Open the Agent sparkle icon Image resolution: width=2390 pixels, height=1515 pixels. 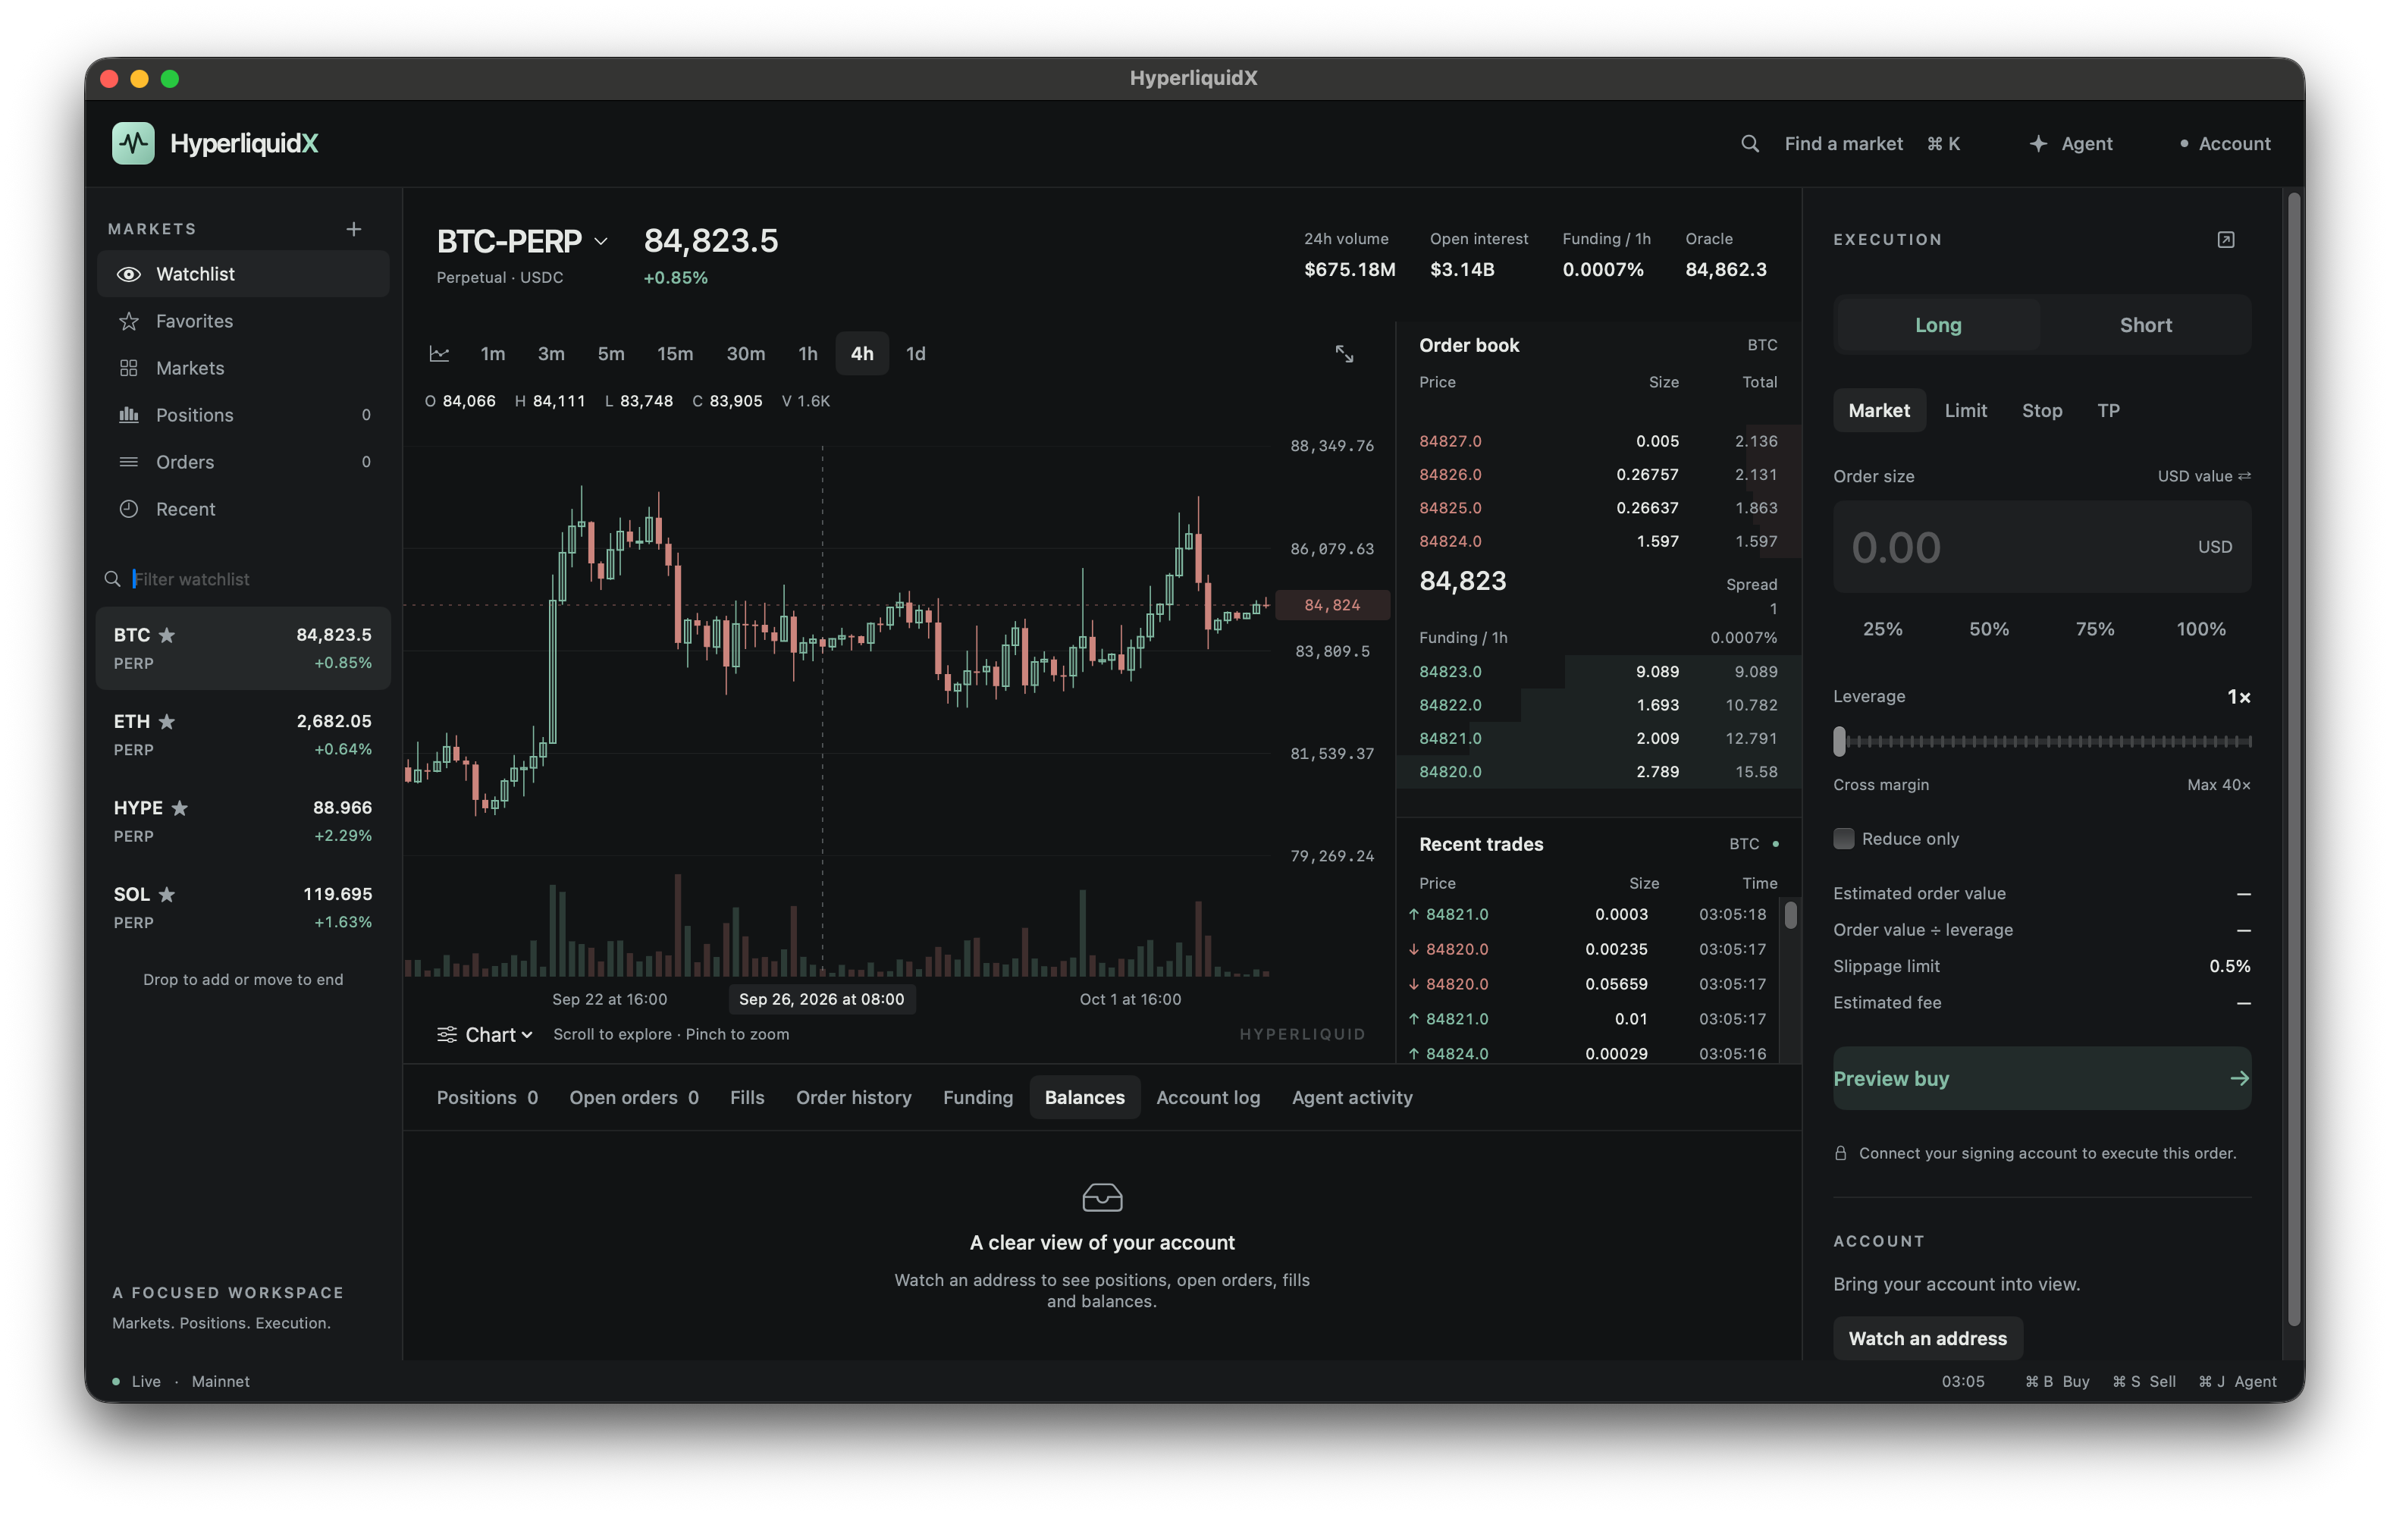coord(2037,144)
